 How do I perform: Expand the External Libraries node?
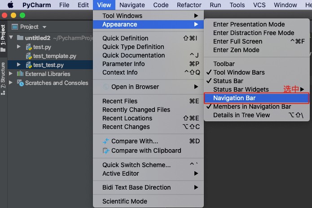11,73
